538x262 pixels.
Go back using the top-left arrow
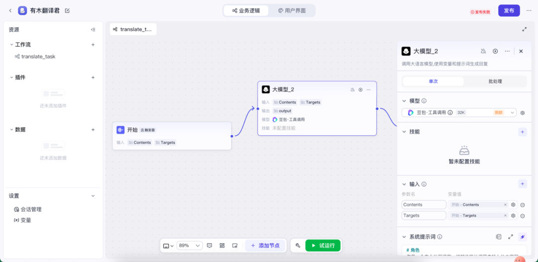click(x=10, y=10)
